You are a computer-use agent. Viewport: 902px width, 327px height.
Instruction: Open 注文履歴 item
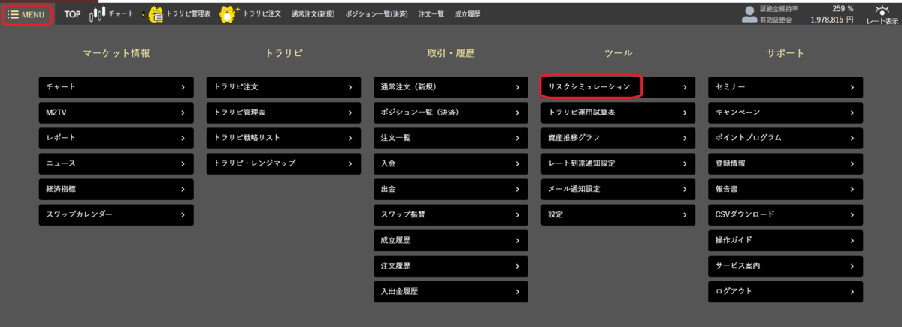(x=451, y=265)
